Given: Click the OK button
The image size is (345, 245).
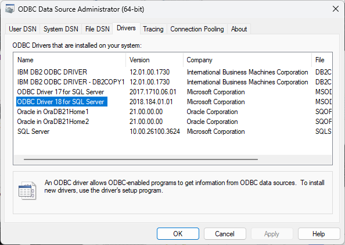Looking at the screenshot, I should tap(178, 234).
